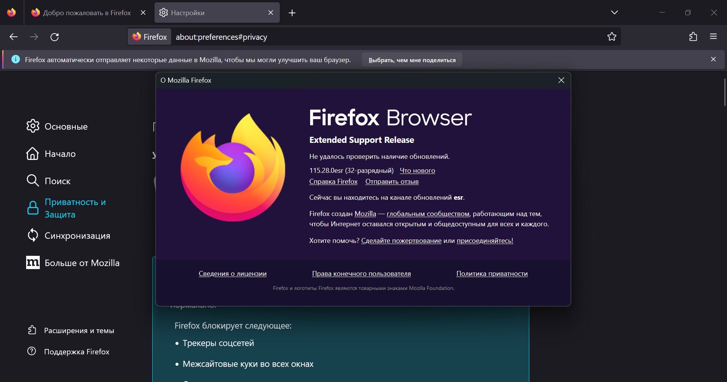Open the Расширения и темы link

(79, 330)
